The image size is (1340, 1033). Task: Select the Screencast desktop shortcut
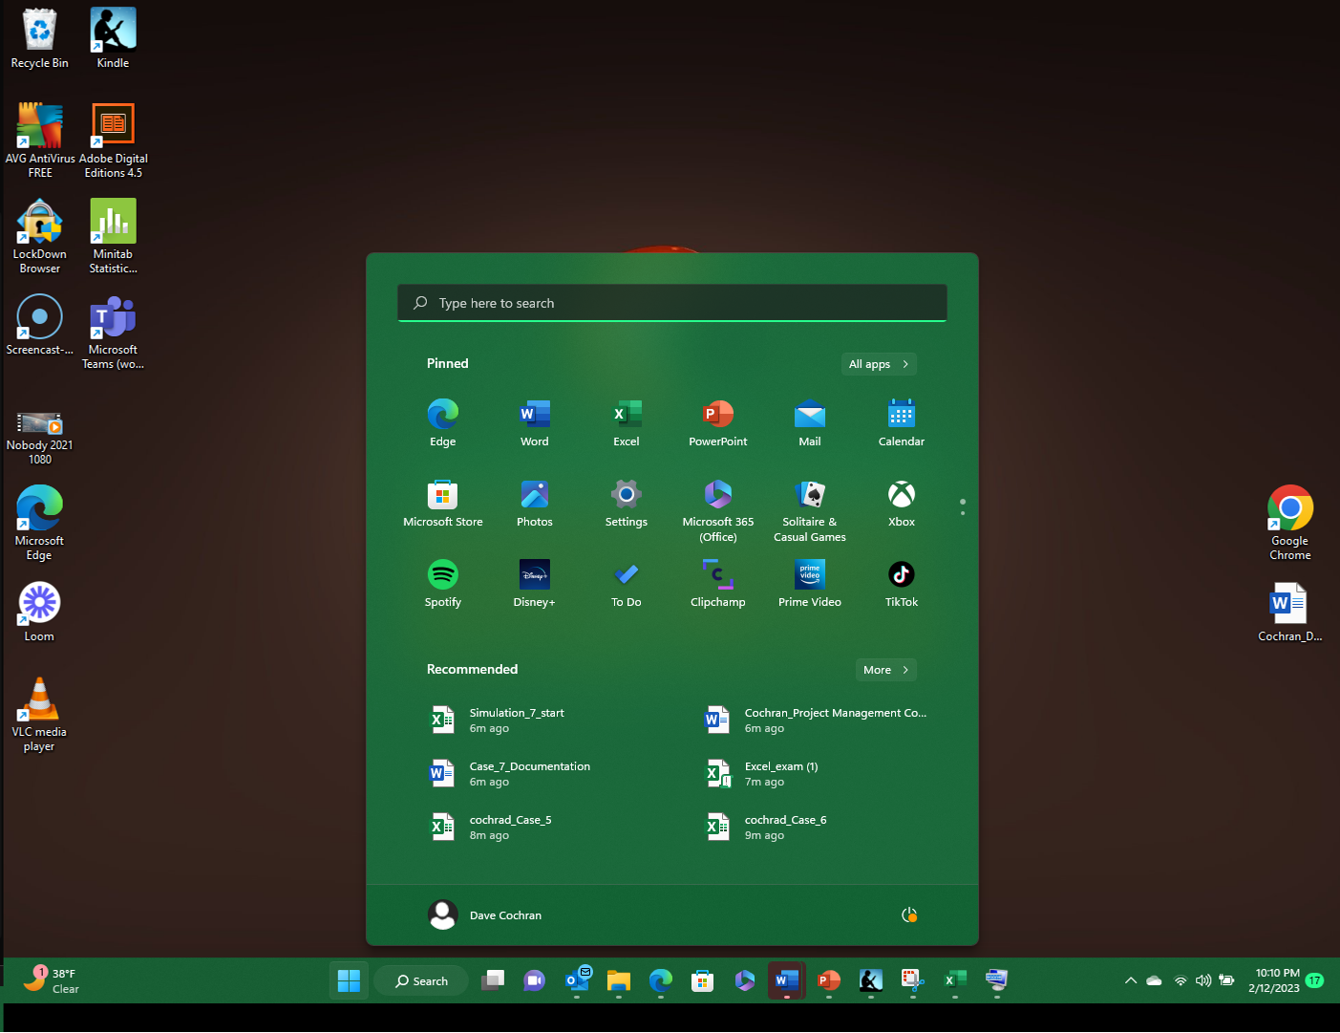39,325
